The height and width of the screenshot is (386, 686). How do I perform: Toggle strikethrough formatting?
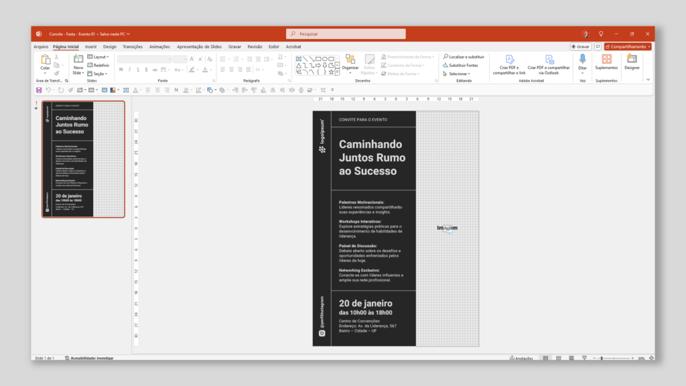click(x=155, y=70)
